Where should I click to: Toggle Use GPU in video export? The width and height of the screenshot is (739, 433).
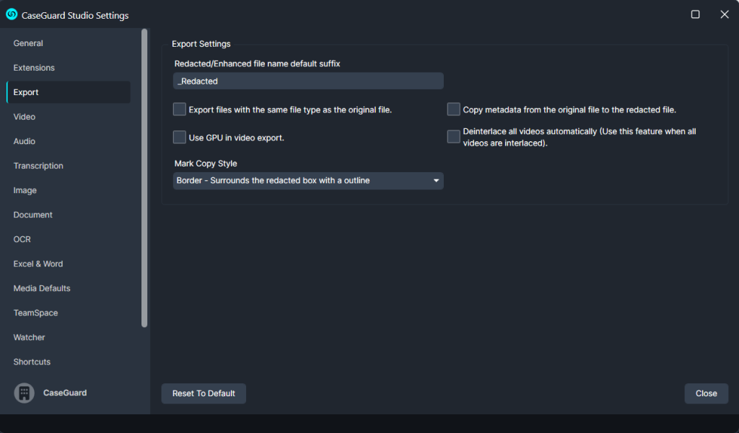[x=180, y=137]
